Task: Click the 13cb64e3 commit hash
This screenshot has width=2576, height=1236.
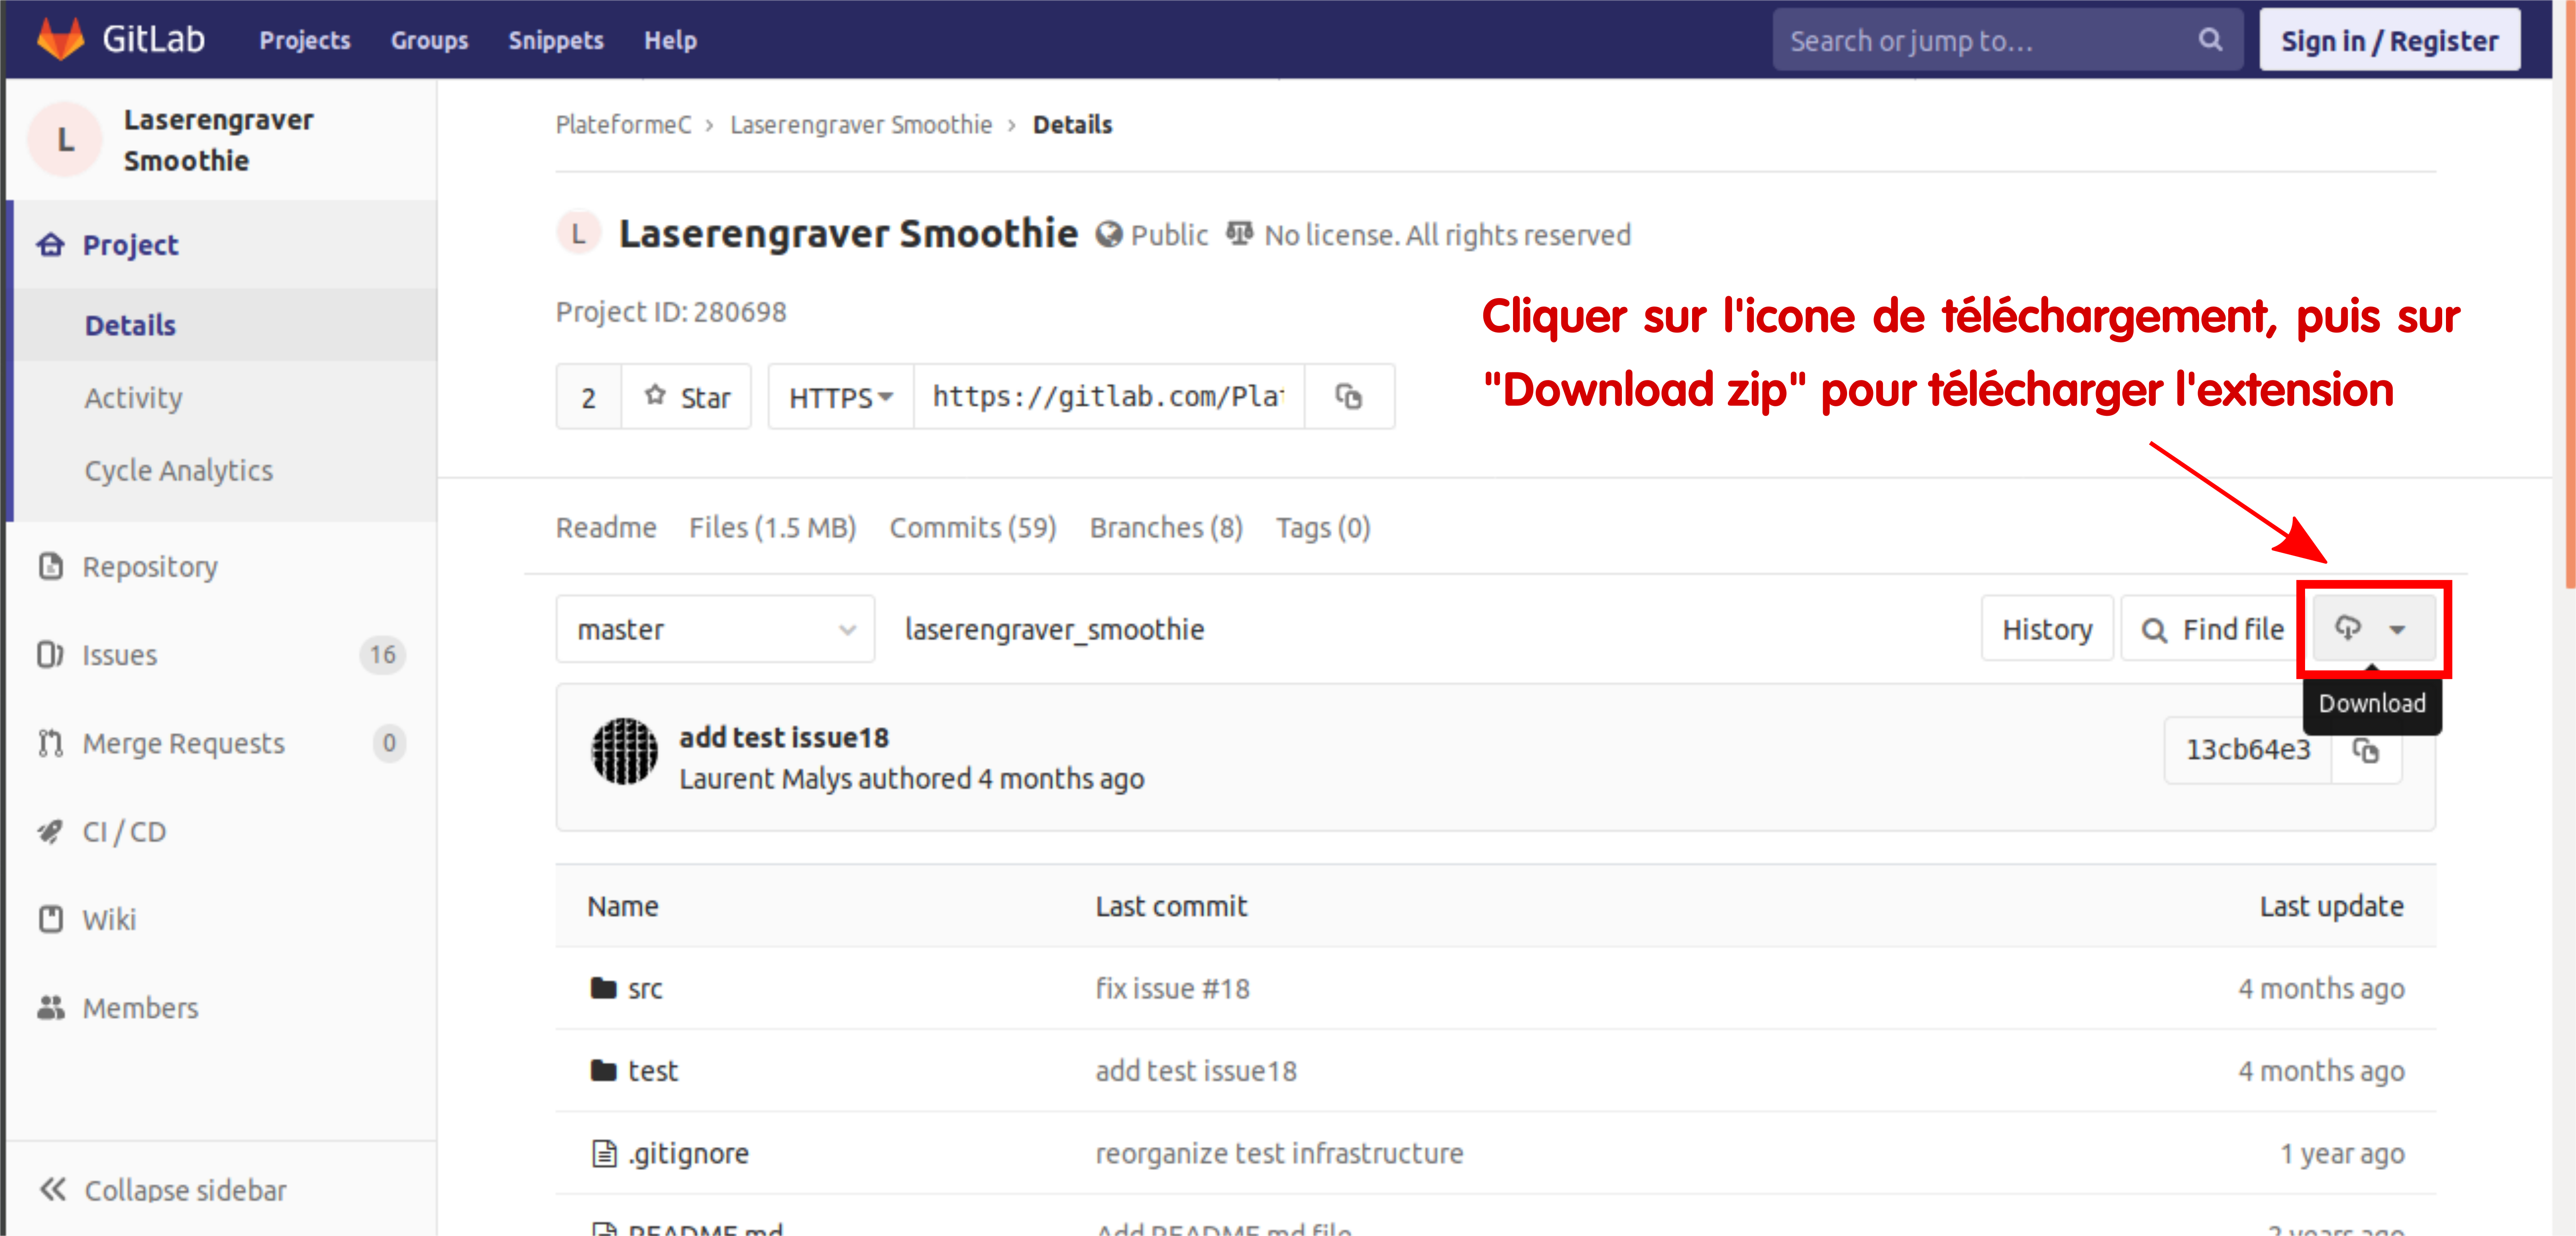Action: point(2248,750)
